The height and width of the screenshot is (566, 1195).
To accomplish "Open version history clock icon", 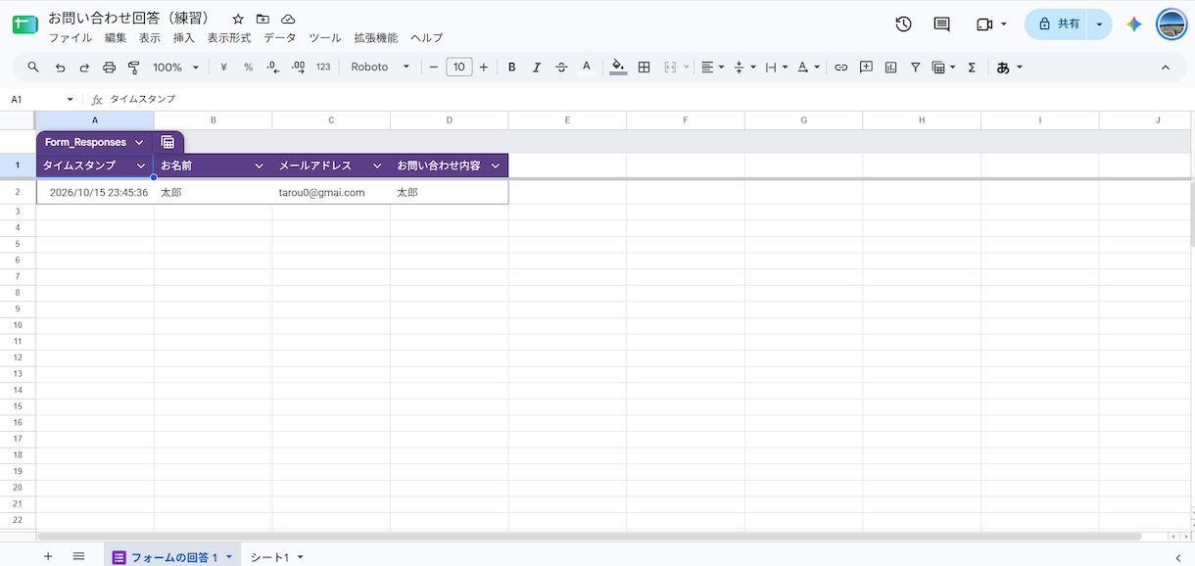I will coord(903,24).
